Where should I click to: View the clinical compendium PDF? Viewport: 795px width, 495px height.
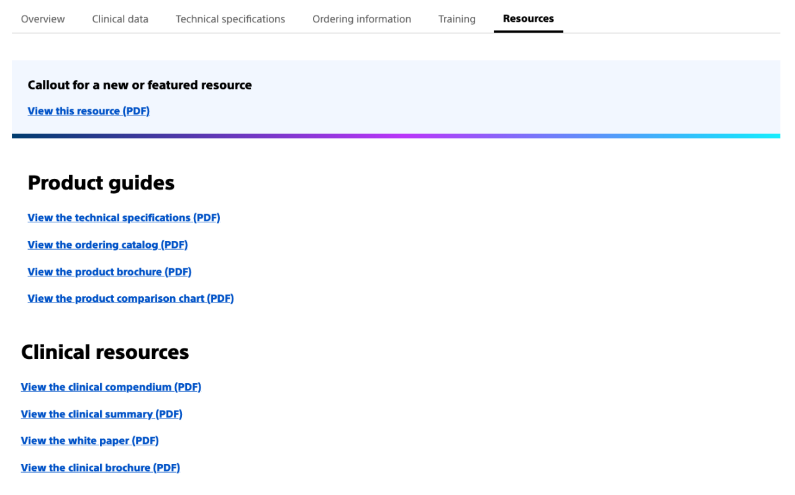pyautogui.click(x=111, y=386)
